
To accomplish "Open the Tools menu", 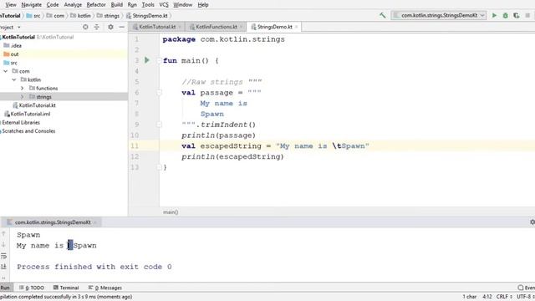I will point(148,5).
